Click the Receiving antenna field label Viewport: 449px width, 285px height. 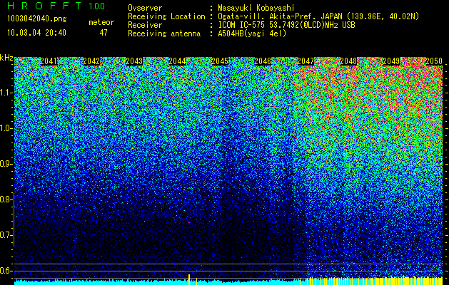(164, 33)
